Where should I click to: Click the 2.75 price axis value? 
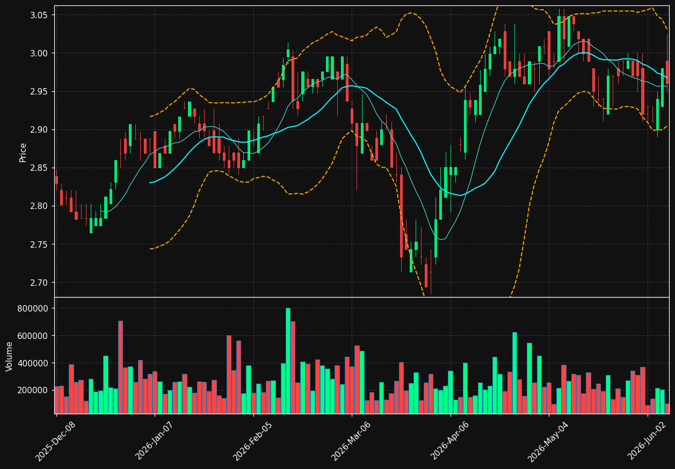coord(40,244)
